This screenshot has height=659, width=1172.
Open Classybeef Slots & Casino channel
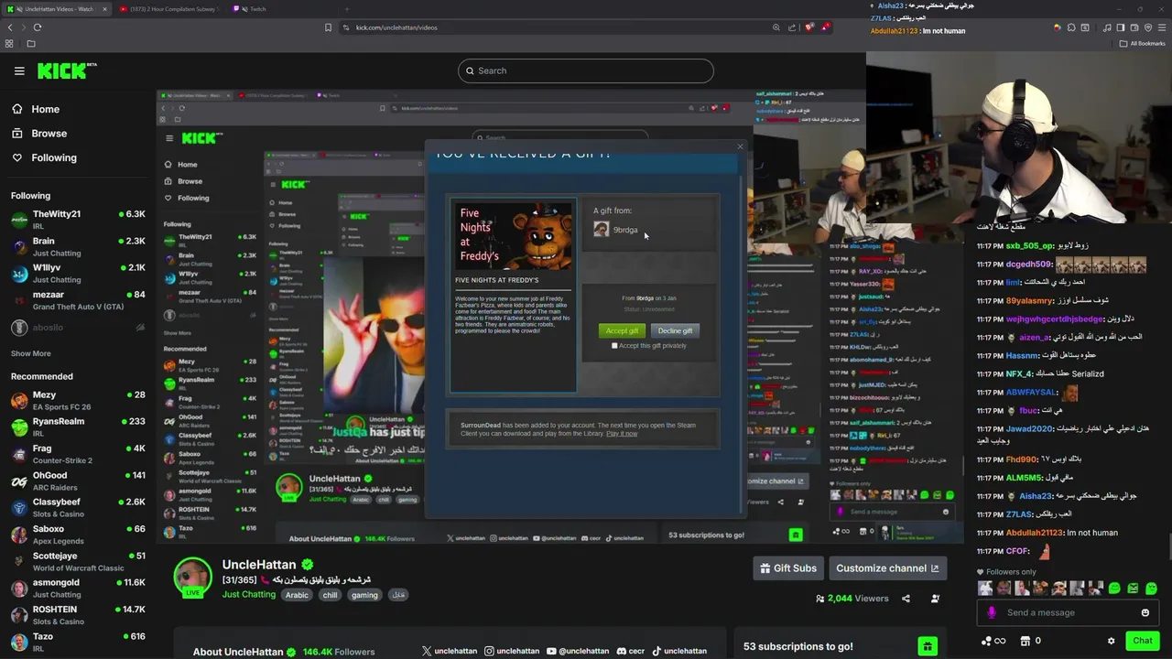coord(78,507)
